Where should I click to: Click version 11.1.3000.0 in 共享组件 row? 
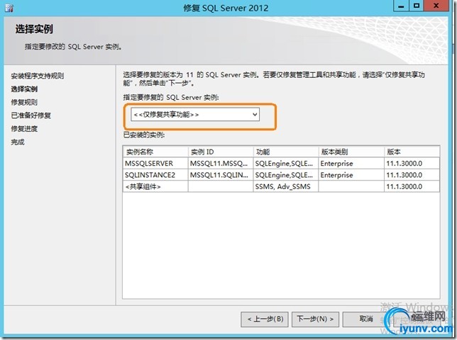click(412, 187)
